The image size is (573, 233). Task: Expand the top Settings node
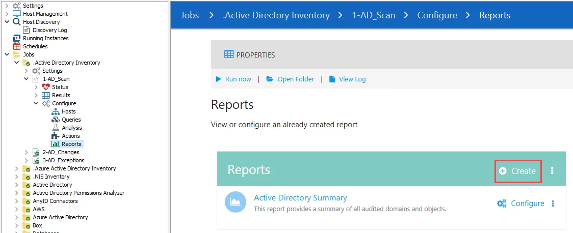pos(7,6)
